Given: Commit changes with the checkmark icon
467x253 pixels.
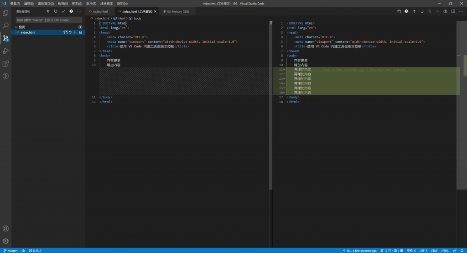Looking at the screenshot, I should (63, 11).
